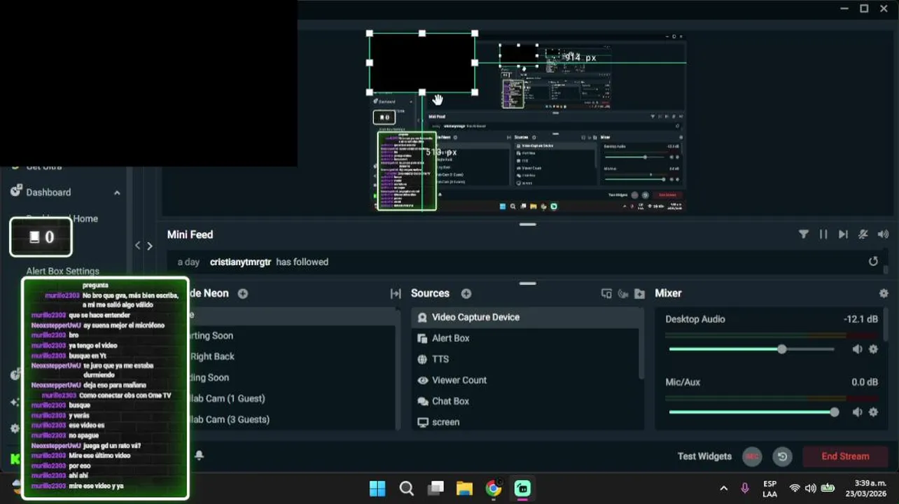Toggle recording with the REC button
Viewport: 899px width, 504px height.
tap(752, 456)
